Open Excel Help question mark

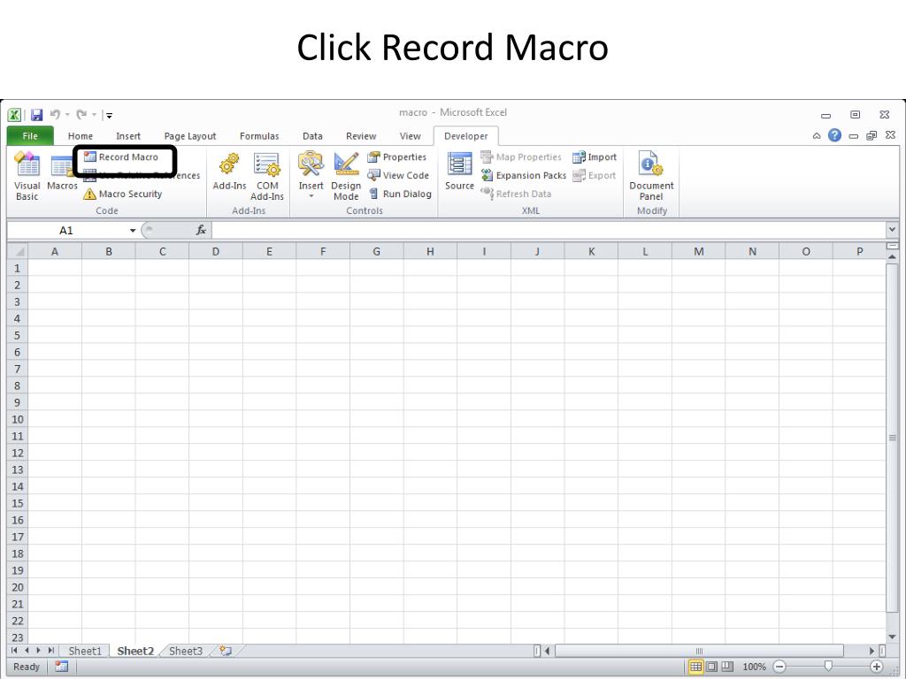[x=834, y=135]
